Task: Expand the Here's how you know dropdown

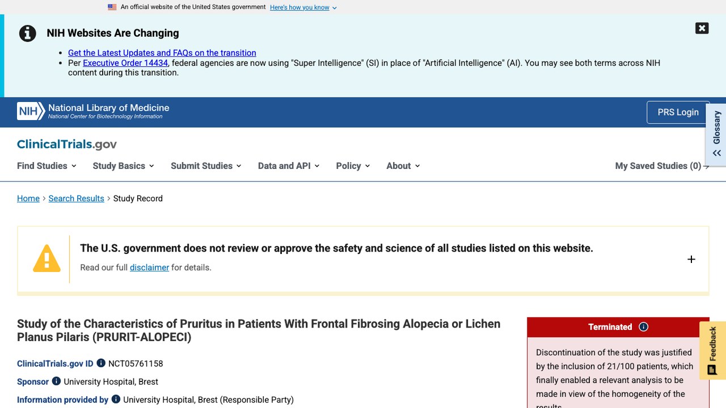Action: 303,7
